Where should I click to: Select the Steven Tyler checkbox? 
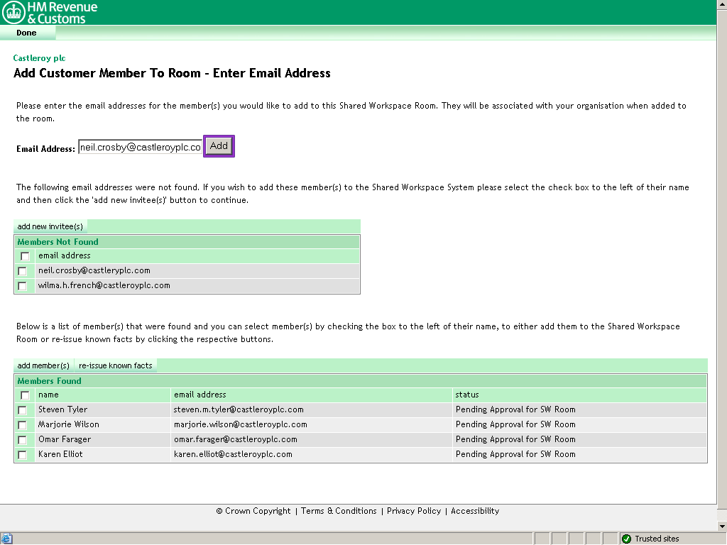tap(23, 410)
